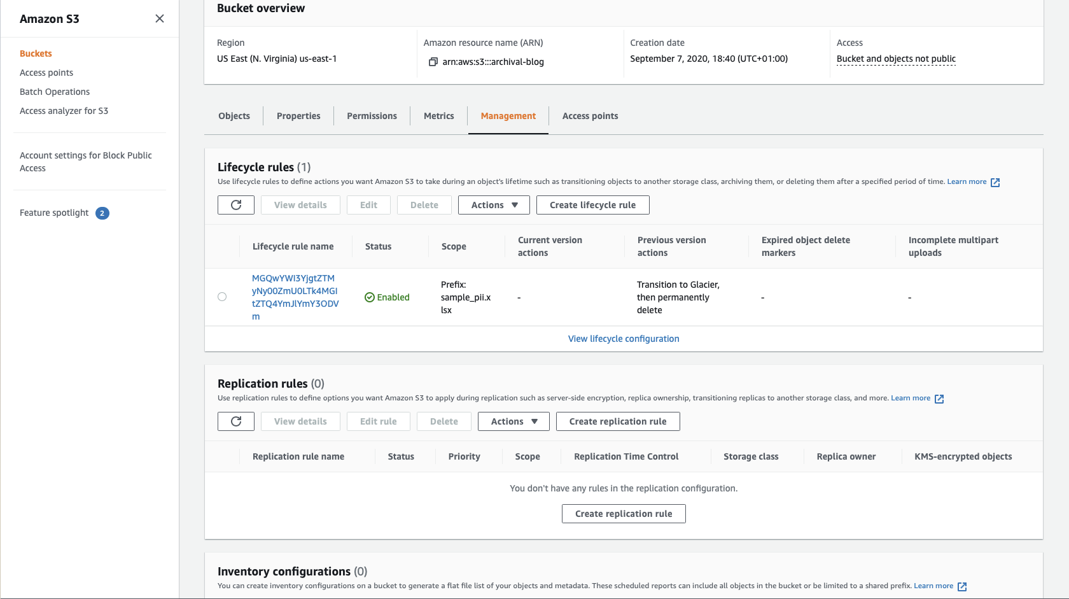Image resolution: width=1069 pixels, height=599 pixels.
Task: Open Learn more link for Inventory configurations
Action: pyautogui.click(x=933, y=586)
